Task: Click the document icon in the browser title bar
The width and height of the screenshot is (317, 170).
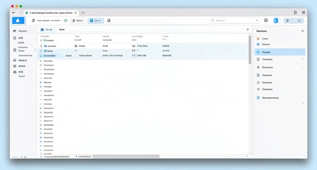Action: [295, 13]
